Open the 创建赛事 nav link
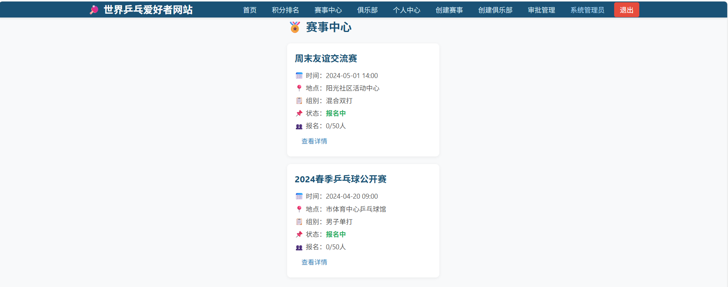 (x=449, y=10)
